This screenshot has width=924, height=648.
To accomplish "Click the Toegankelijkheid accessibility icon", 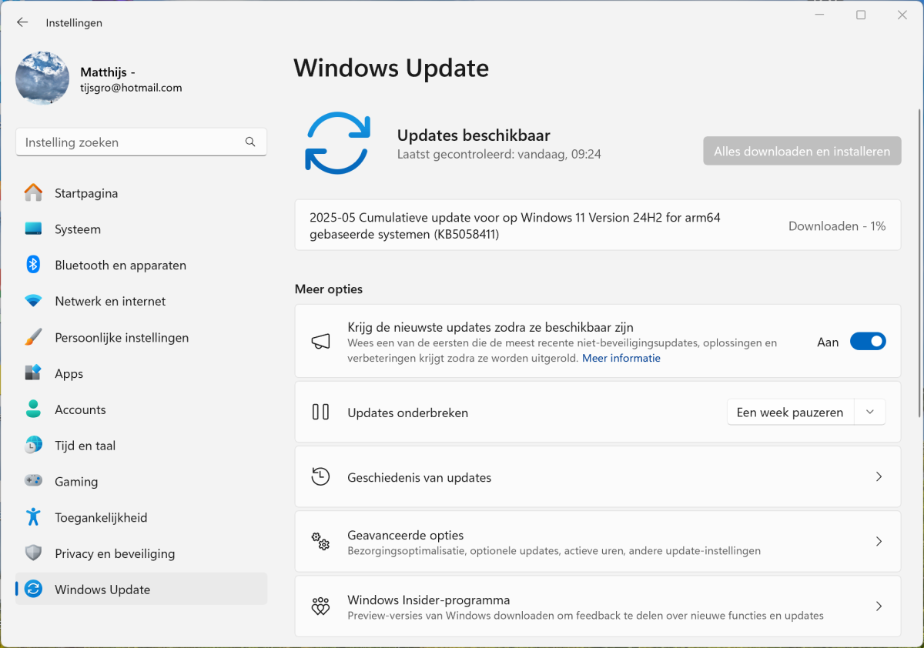I will click(33, 517).
